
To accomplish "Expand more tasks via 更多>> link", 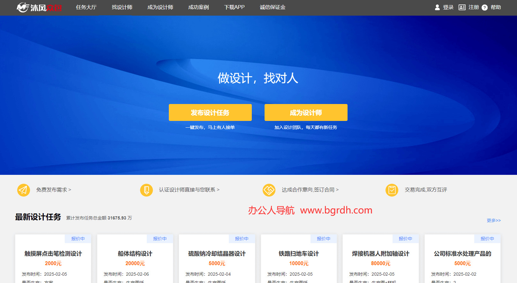I will click(x=494, y=220).
